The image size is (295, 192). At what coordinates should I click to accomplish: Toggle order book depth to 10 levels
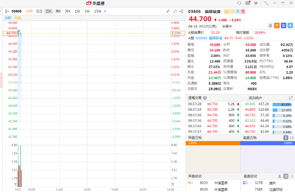click(291, 138)
